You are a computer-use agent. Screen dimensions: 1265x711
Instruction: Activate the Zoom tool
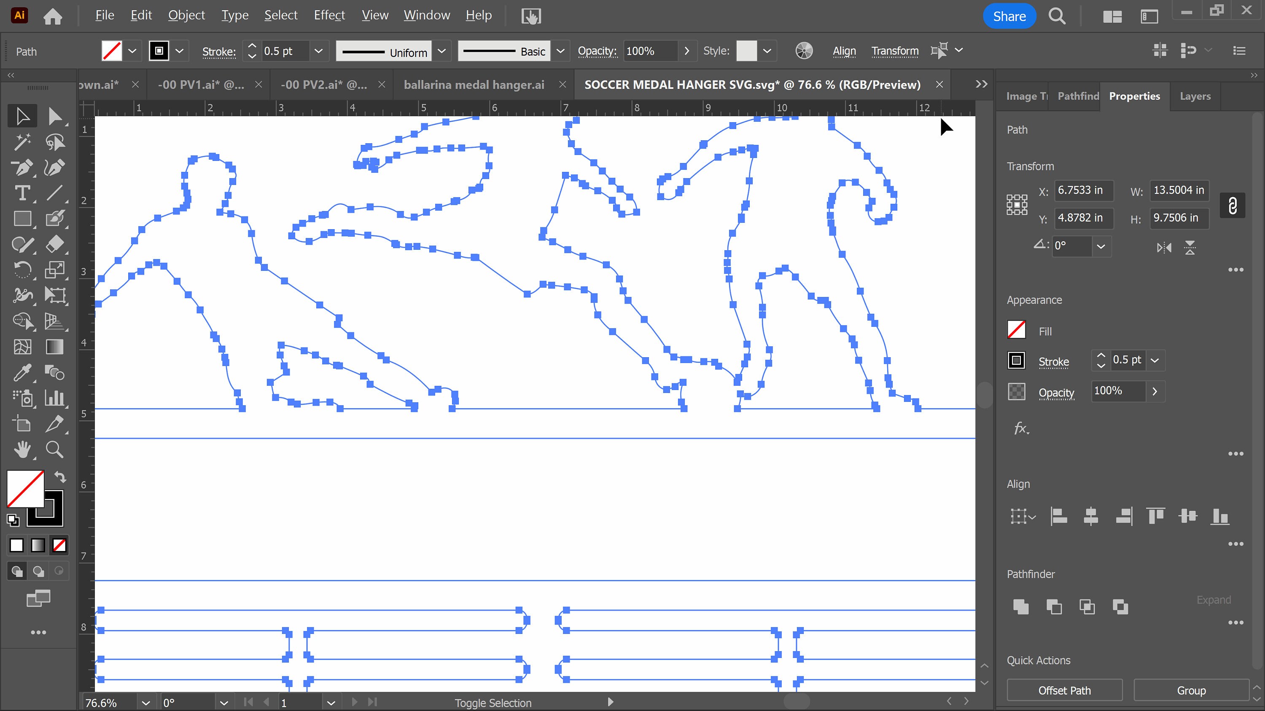point(55,449)
